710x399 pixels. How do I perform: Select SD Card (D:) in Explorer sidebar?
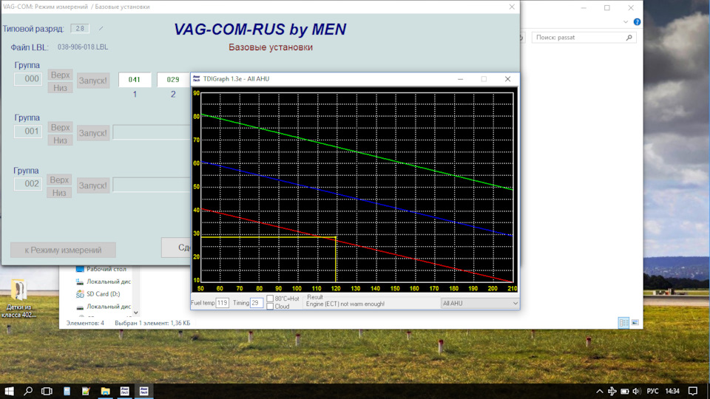(x=104, y=294)
